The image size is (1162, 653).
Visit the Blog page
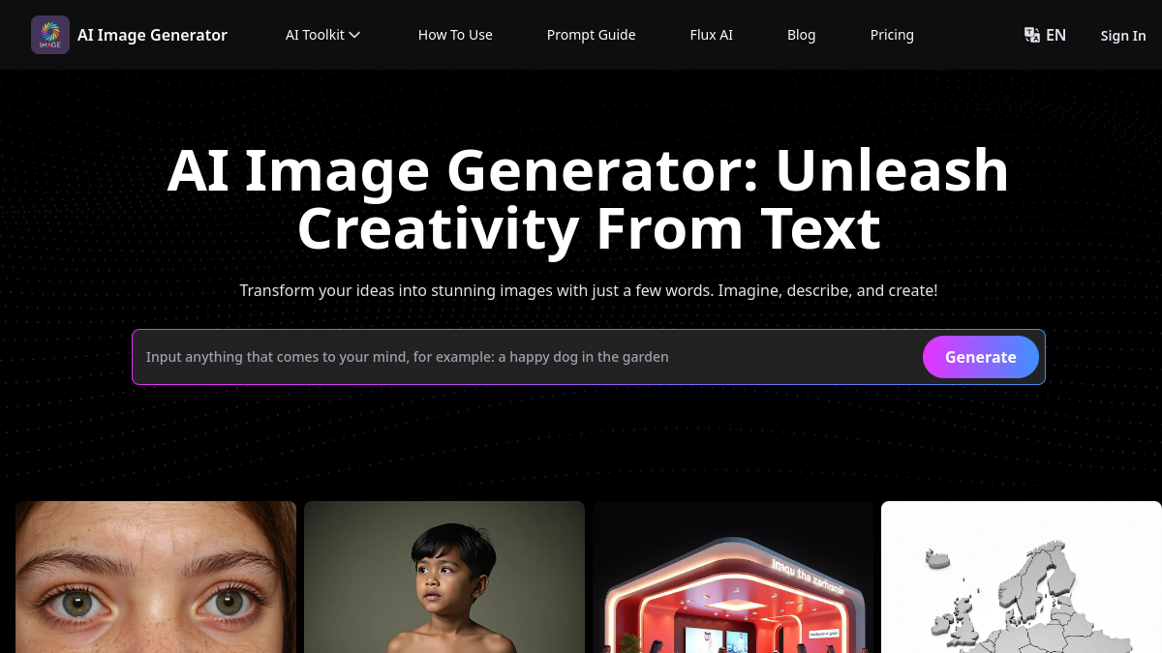click(801, 35)
